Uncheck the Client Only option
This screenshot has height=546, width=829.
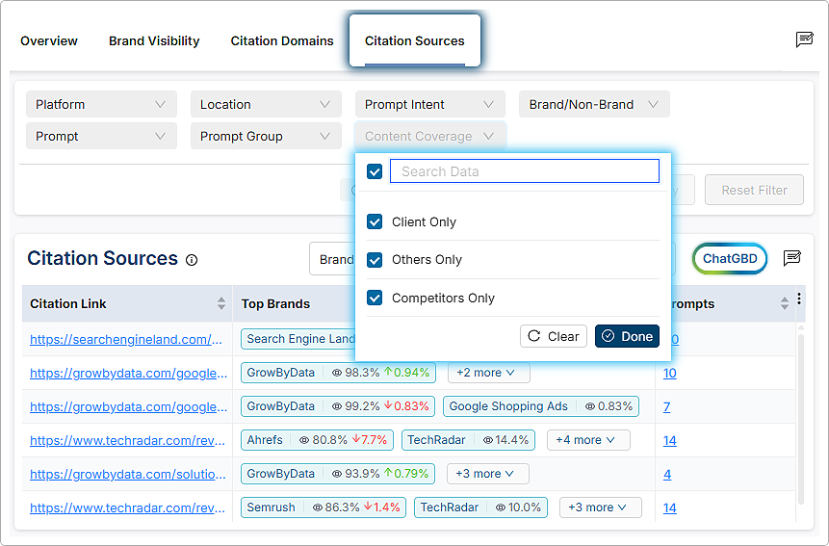tap(376, 222)
